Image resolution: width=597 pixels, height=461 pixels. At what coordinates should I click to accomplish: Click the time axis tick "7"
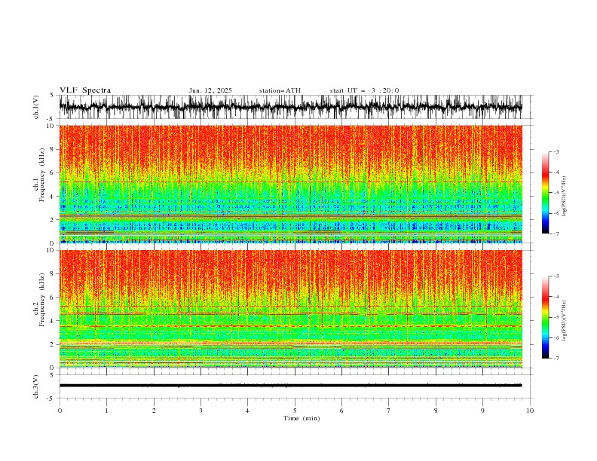point(389,411)
